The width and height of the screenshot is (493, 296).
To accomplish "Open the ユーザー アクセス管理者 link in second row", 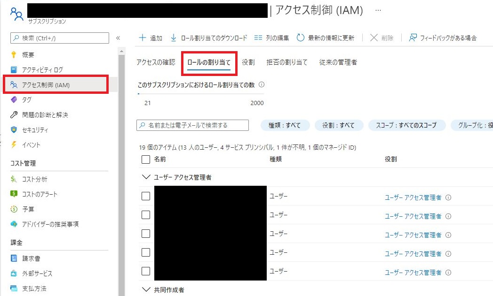I will [x=413, y=216].
